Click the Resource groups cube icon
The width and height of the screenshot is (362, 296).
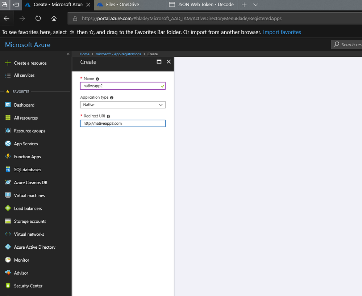pos(8,130)
